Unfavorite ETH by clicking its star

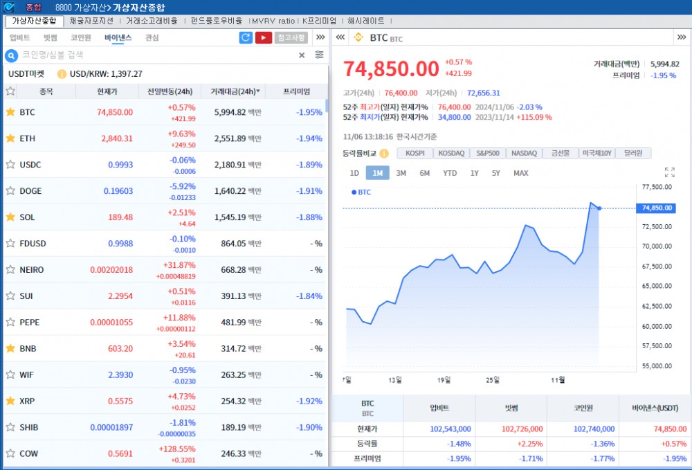click(10, 138)
